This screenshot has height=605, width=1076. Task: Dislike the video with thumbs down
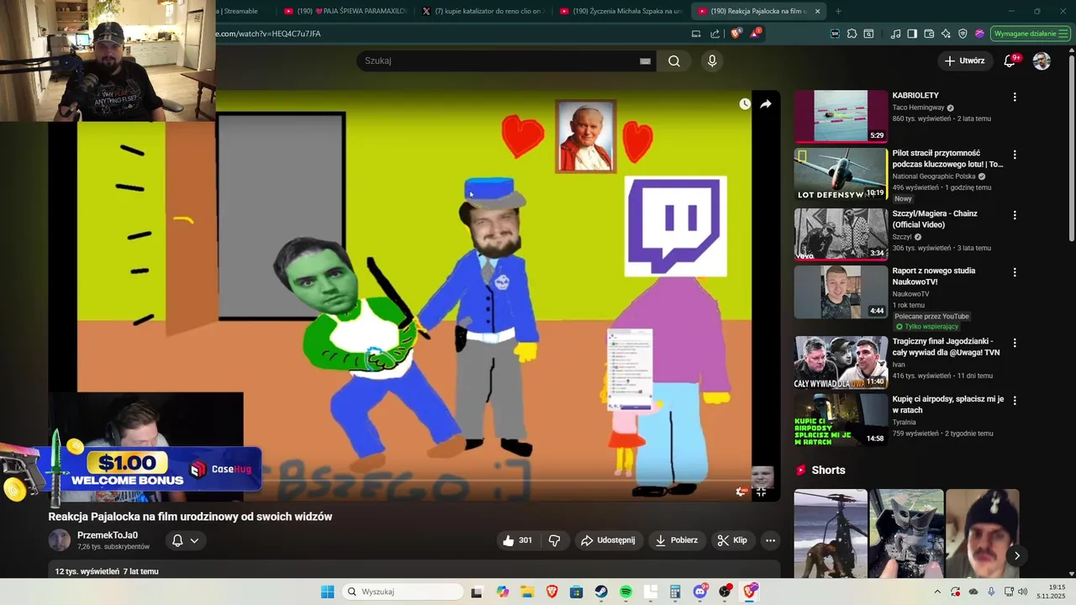coord(554,540)
